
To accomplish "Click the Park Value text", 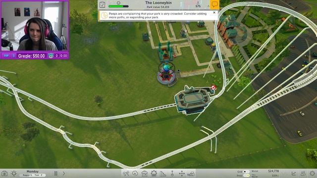I will pos(158,7).
